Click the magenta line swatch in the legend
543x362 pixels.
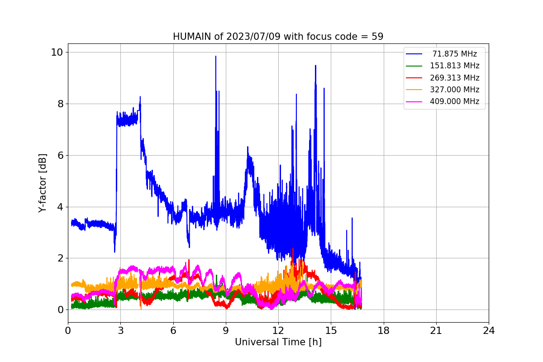414,101
